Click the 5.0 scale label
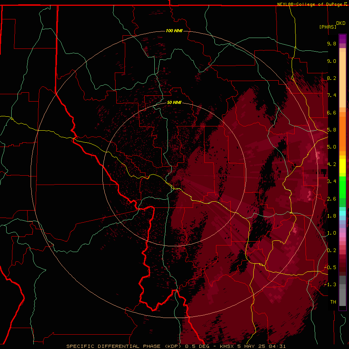Image resolution: width=349 pixels, height=349 pixels. (x=332, y=147)
